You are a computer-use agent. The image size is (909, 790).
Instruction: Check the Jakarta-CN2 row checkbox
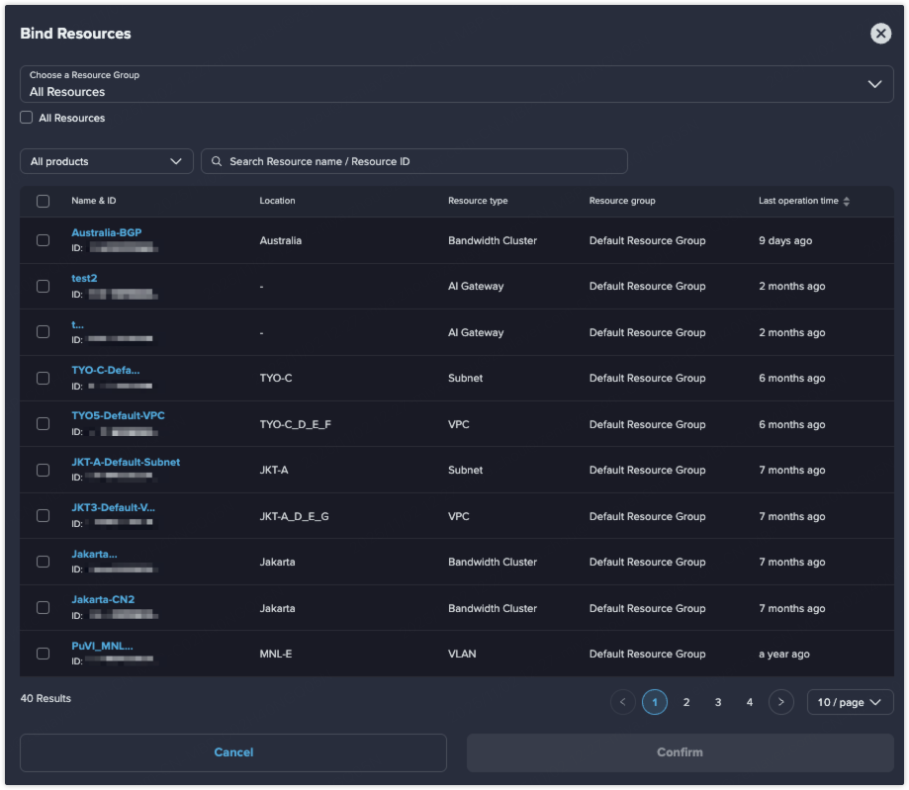tap(43, 608)
